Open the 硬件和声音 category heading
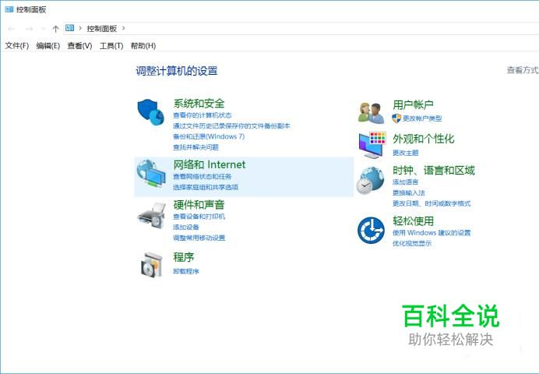Viewport: 539px width, 374px height. coord(199,205)
